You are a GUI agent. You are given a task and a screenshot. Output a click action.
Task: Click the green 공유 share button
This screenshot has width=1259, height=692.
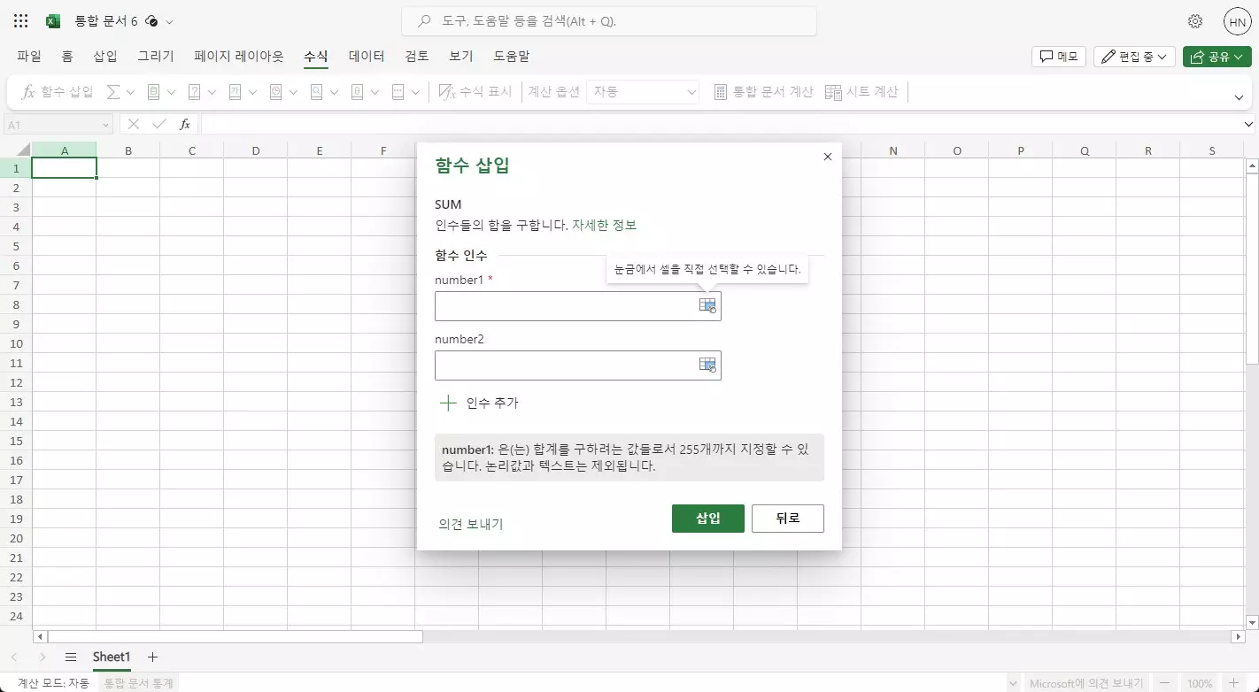point(1217,57)
